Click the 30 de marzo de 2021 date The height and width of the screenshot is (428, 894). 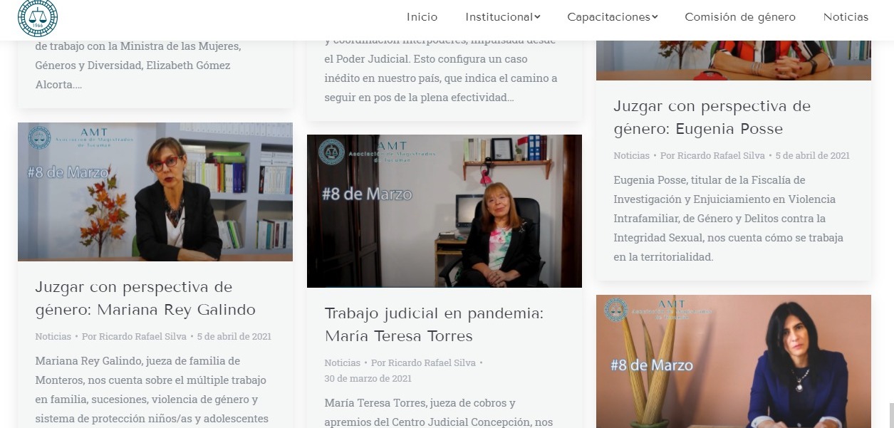point(368,378)
